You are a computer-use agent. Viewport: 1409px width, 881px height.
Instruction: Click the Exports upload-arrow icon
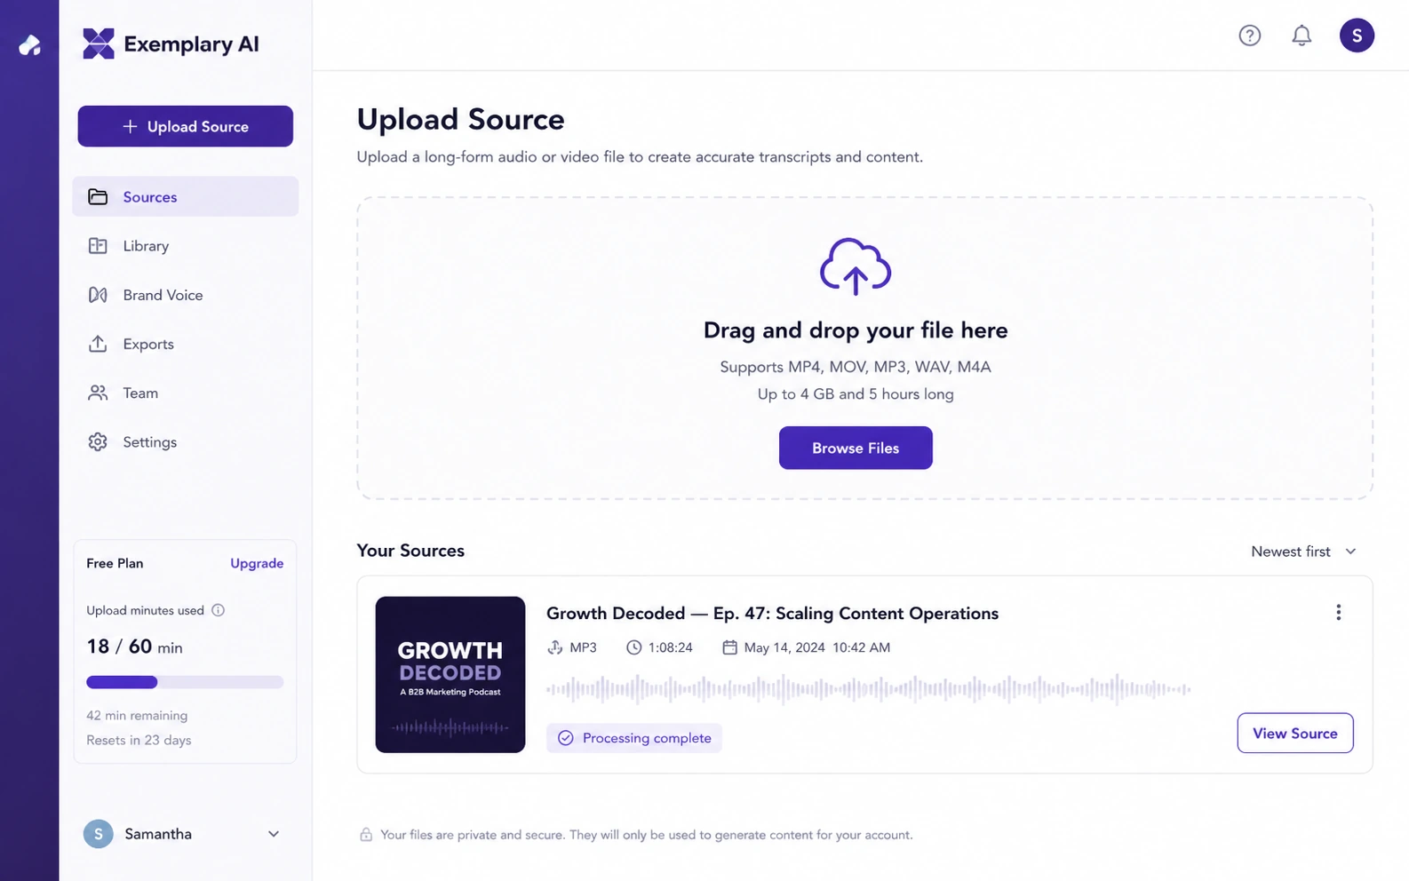98,344
